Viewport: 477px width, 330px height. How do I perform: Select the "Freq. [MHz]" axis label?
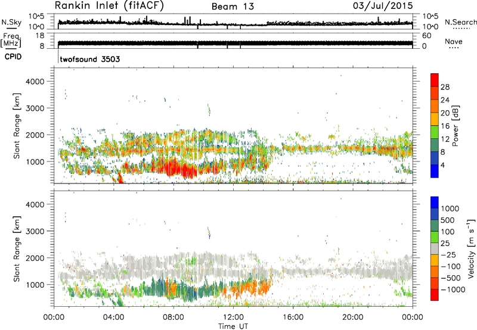pos(11,41)
